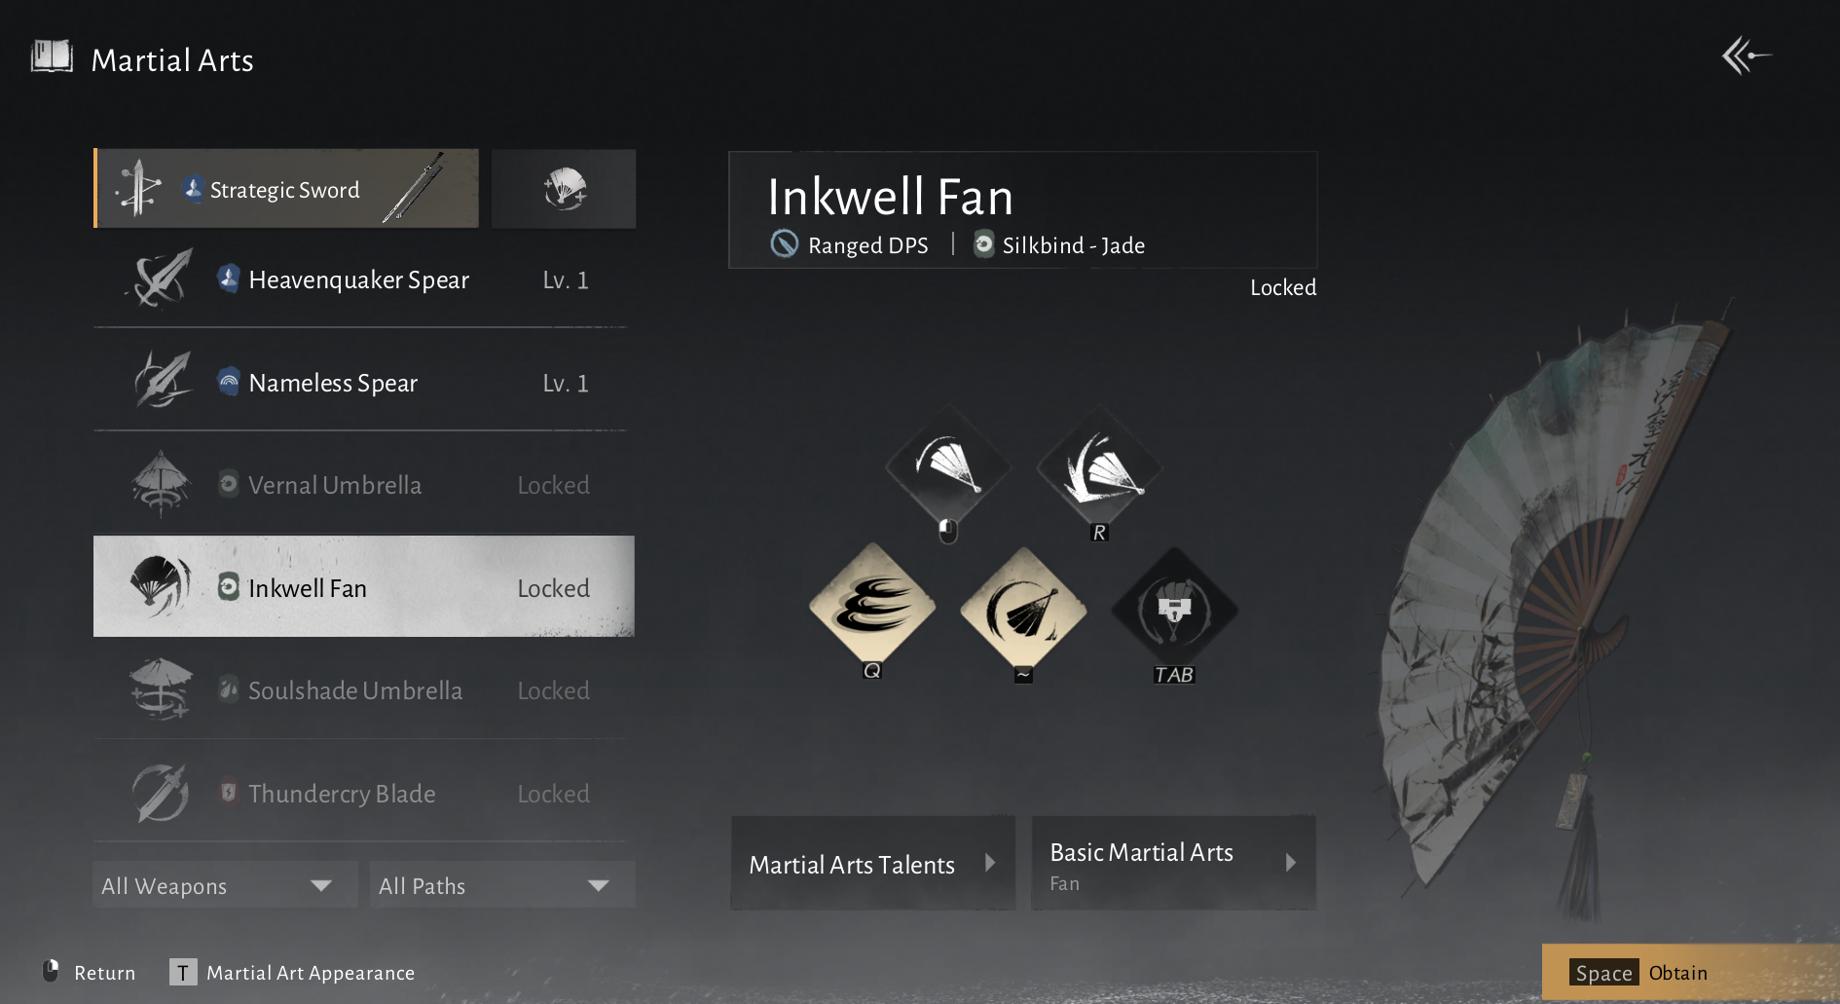Click the back arrow icon at top right
The width and height of the screenshot is (1840, 1004).
pos(1747,56)
